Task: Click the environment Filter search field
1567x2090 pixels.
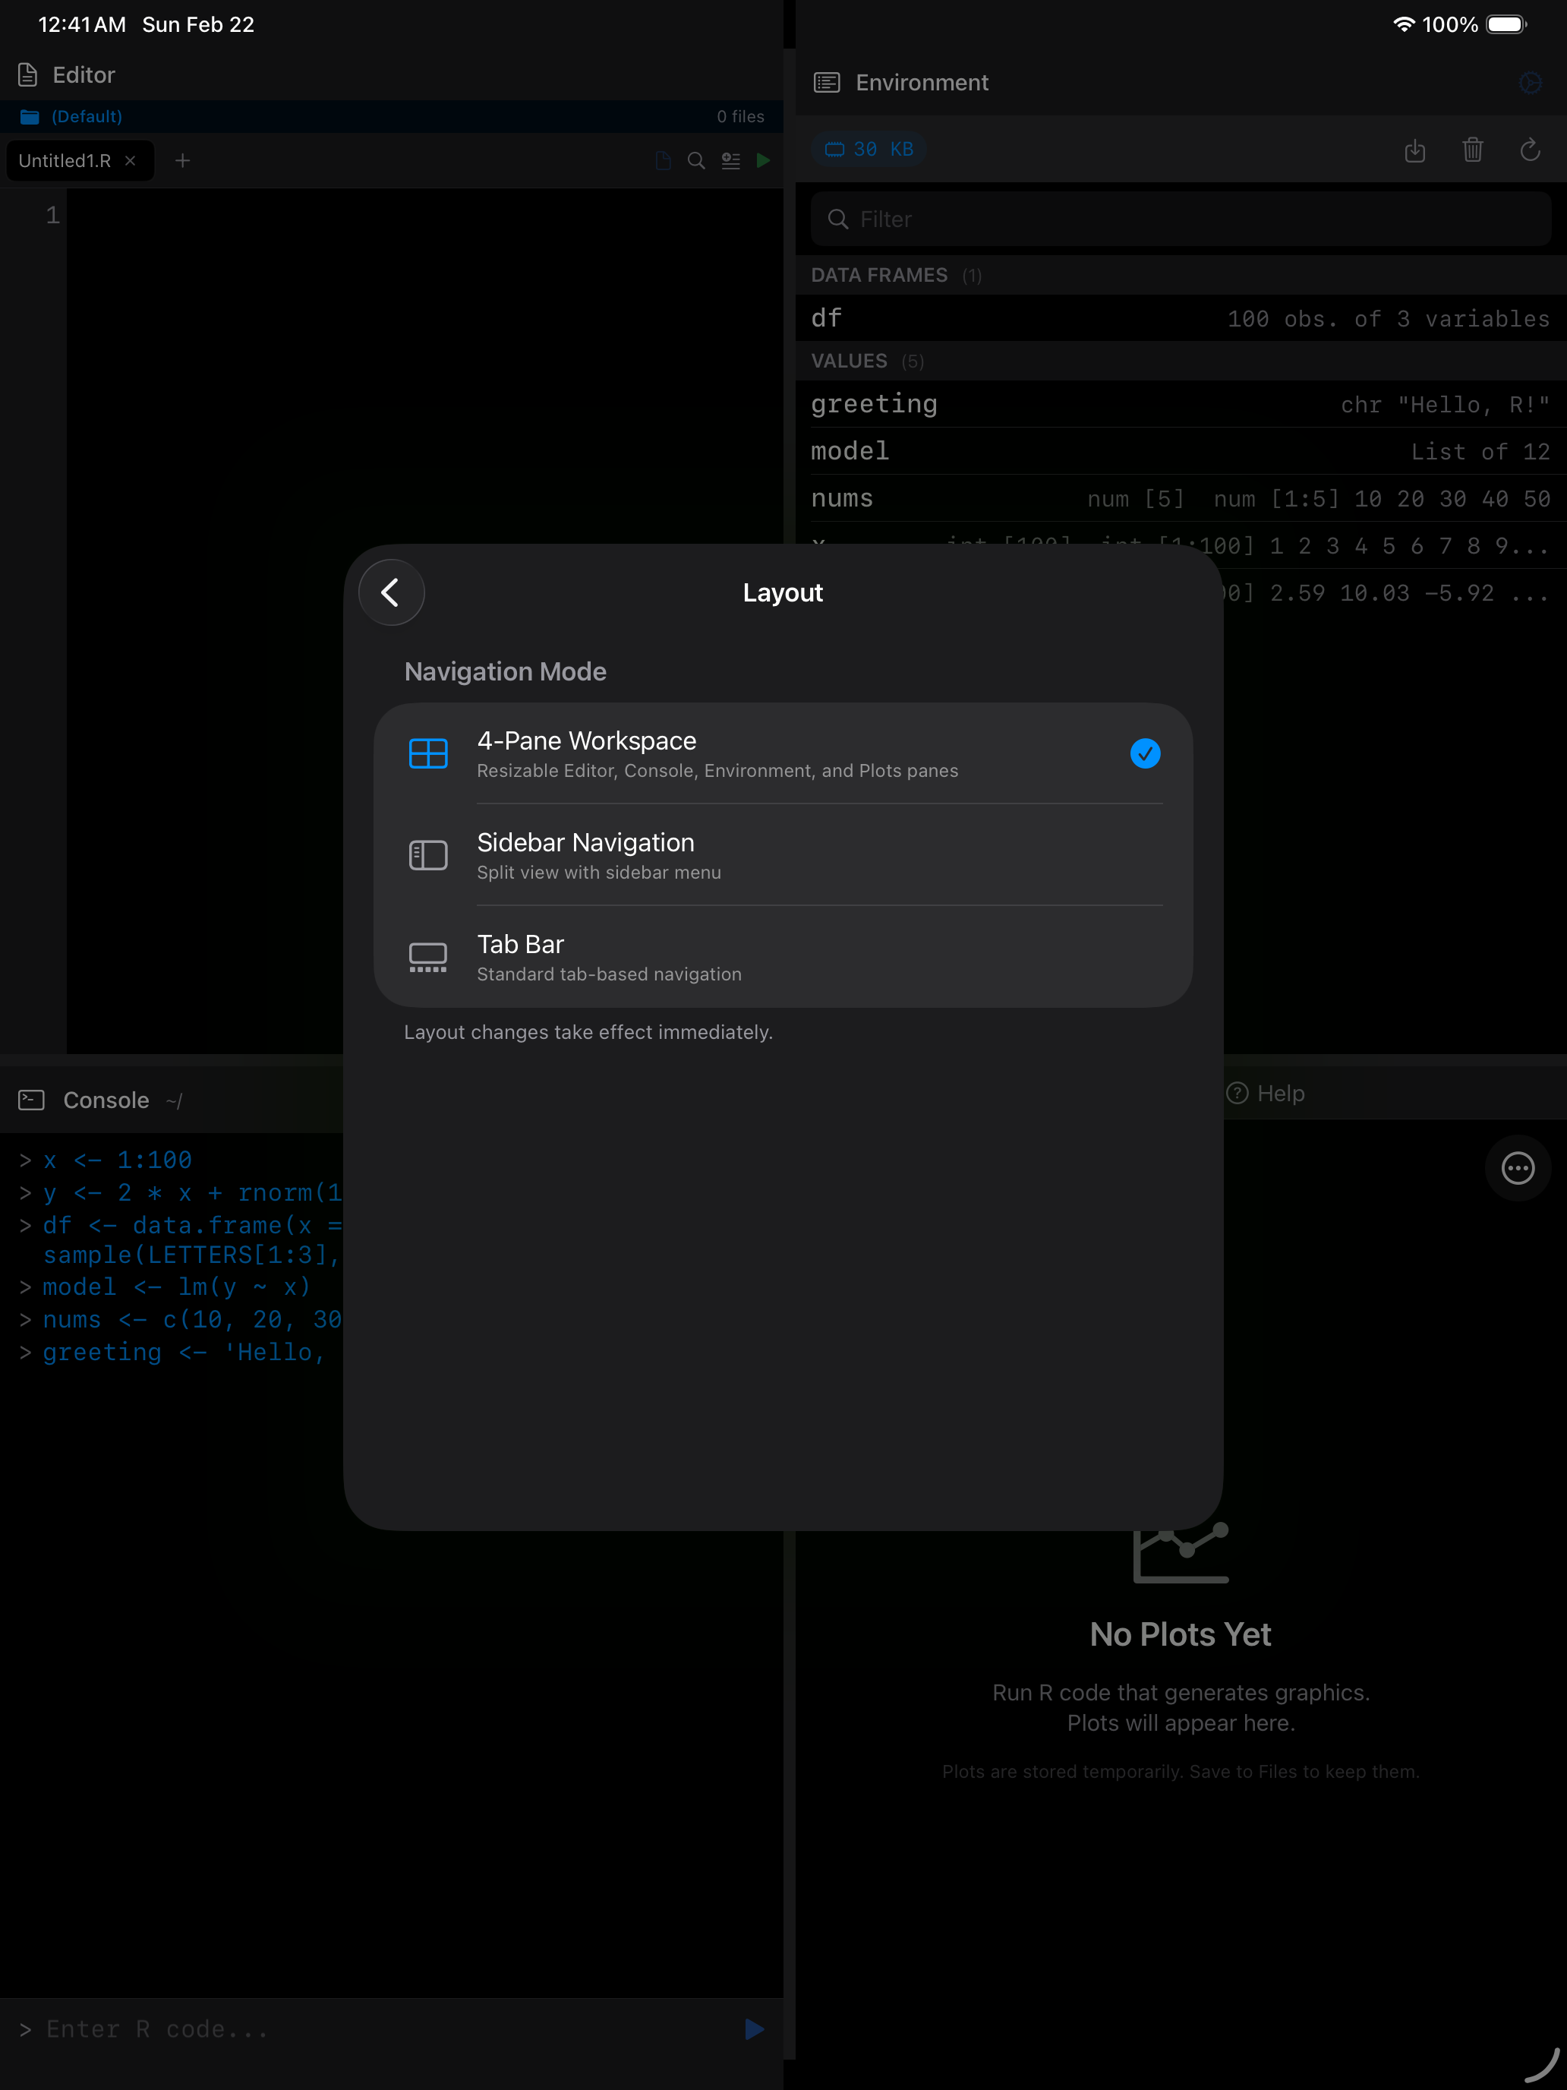Action: [1180, 218]
